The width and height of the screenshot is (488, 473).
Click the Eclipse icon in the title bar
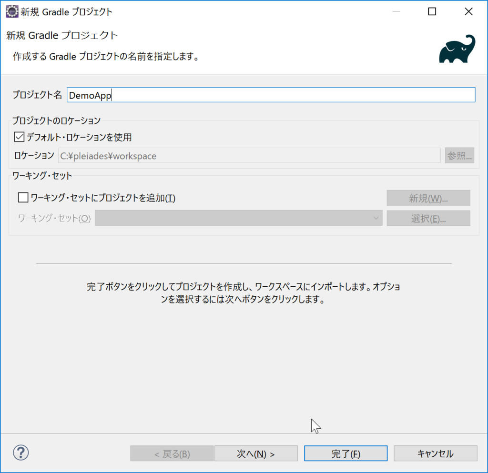(11, 11)
